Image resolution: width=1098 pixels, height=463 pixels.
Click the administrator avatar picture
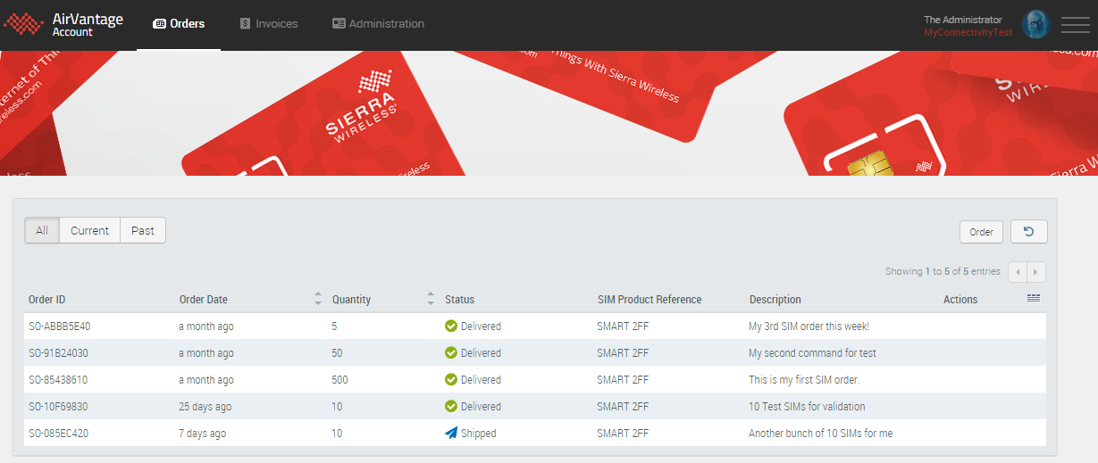[x=1035, y=25]
